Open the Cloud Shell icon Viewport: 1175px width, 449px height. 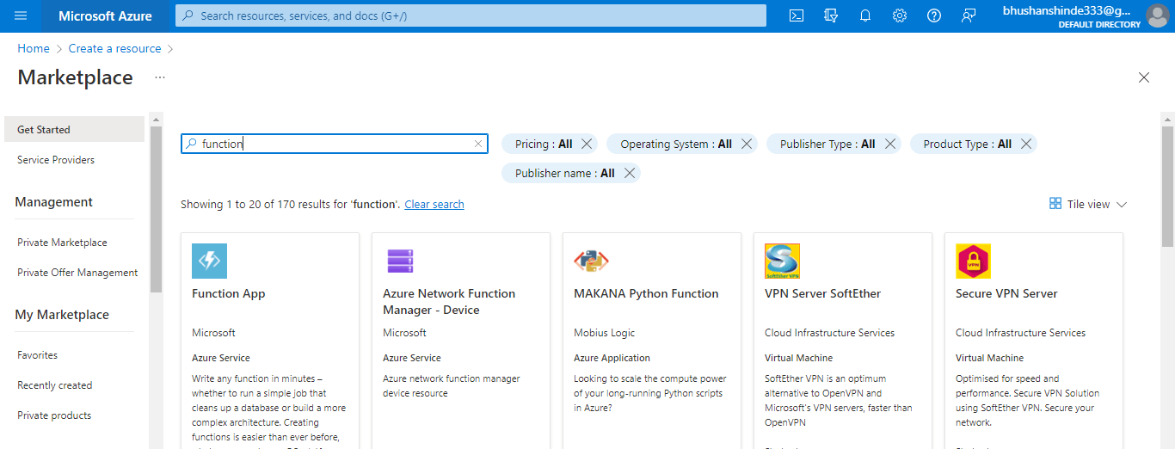(x=797, y=15)
